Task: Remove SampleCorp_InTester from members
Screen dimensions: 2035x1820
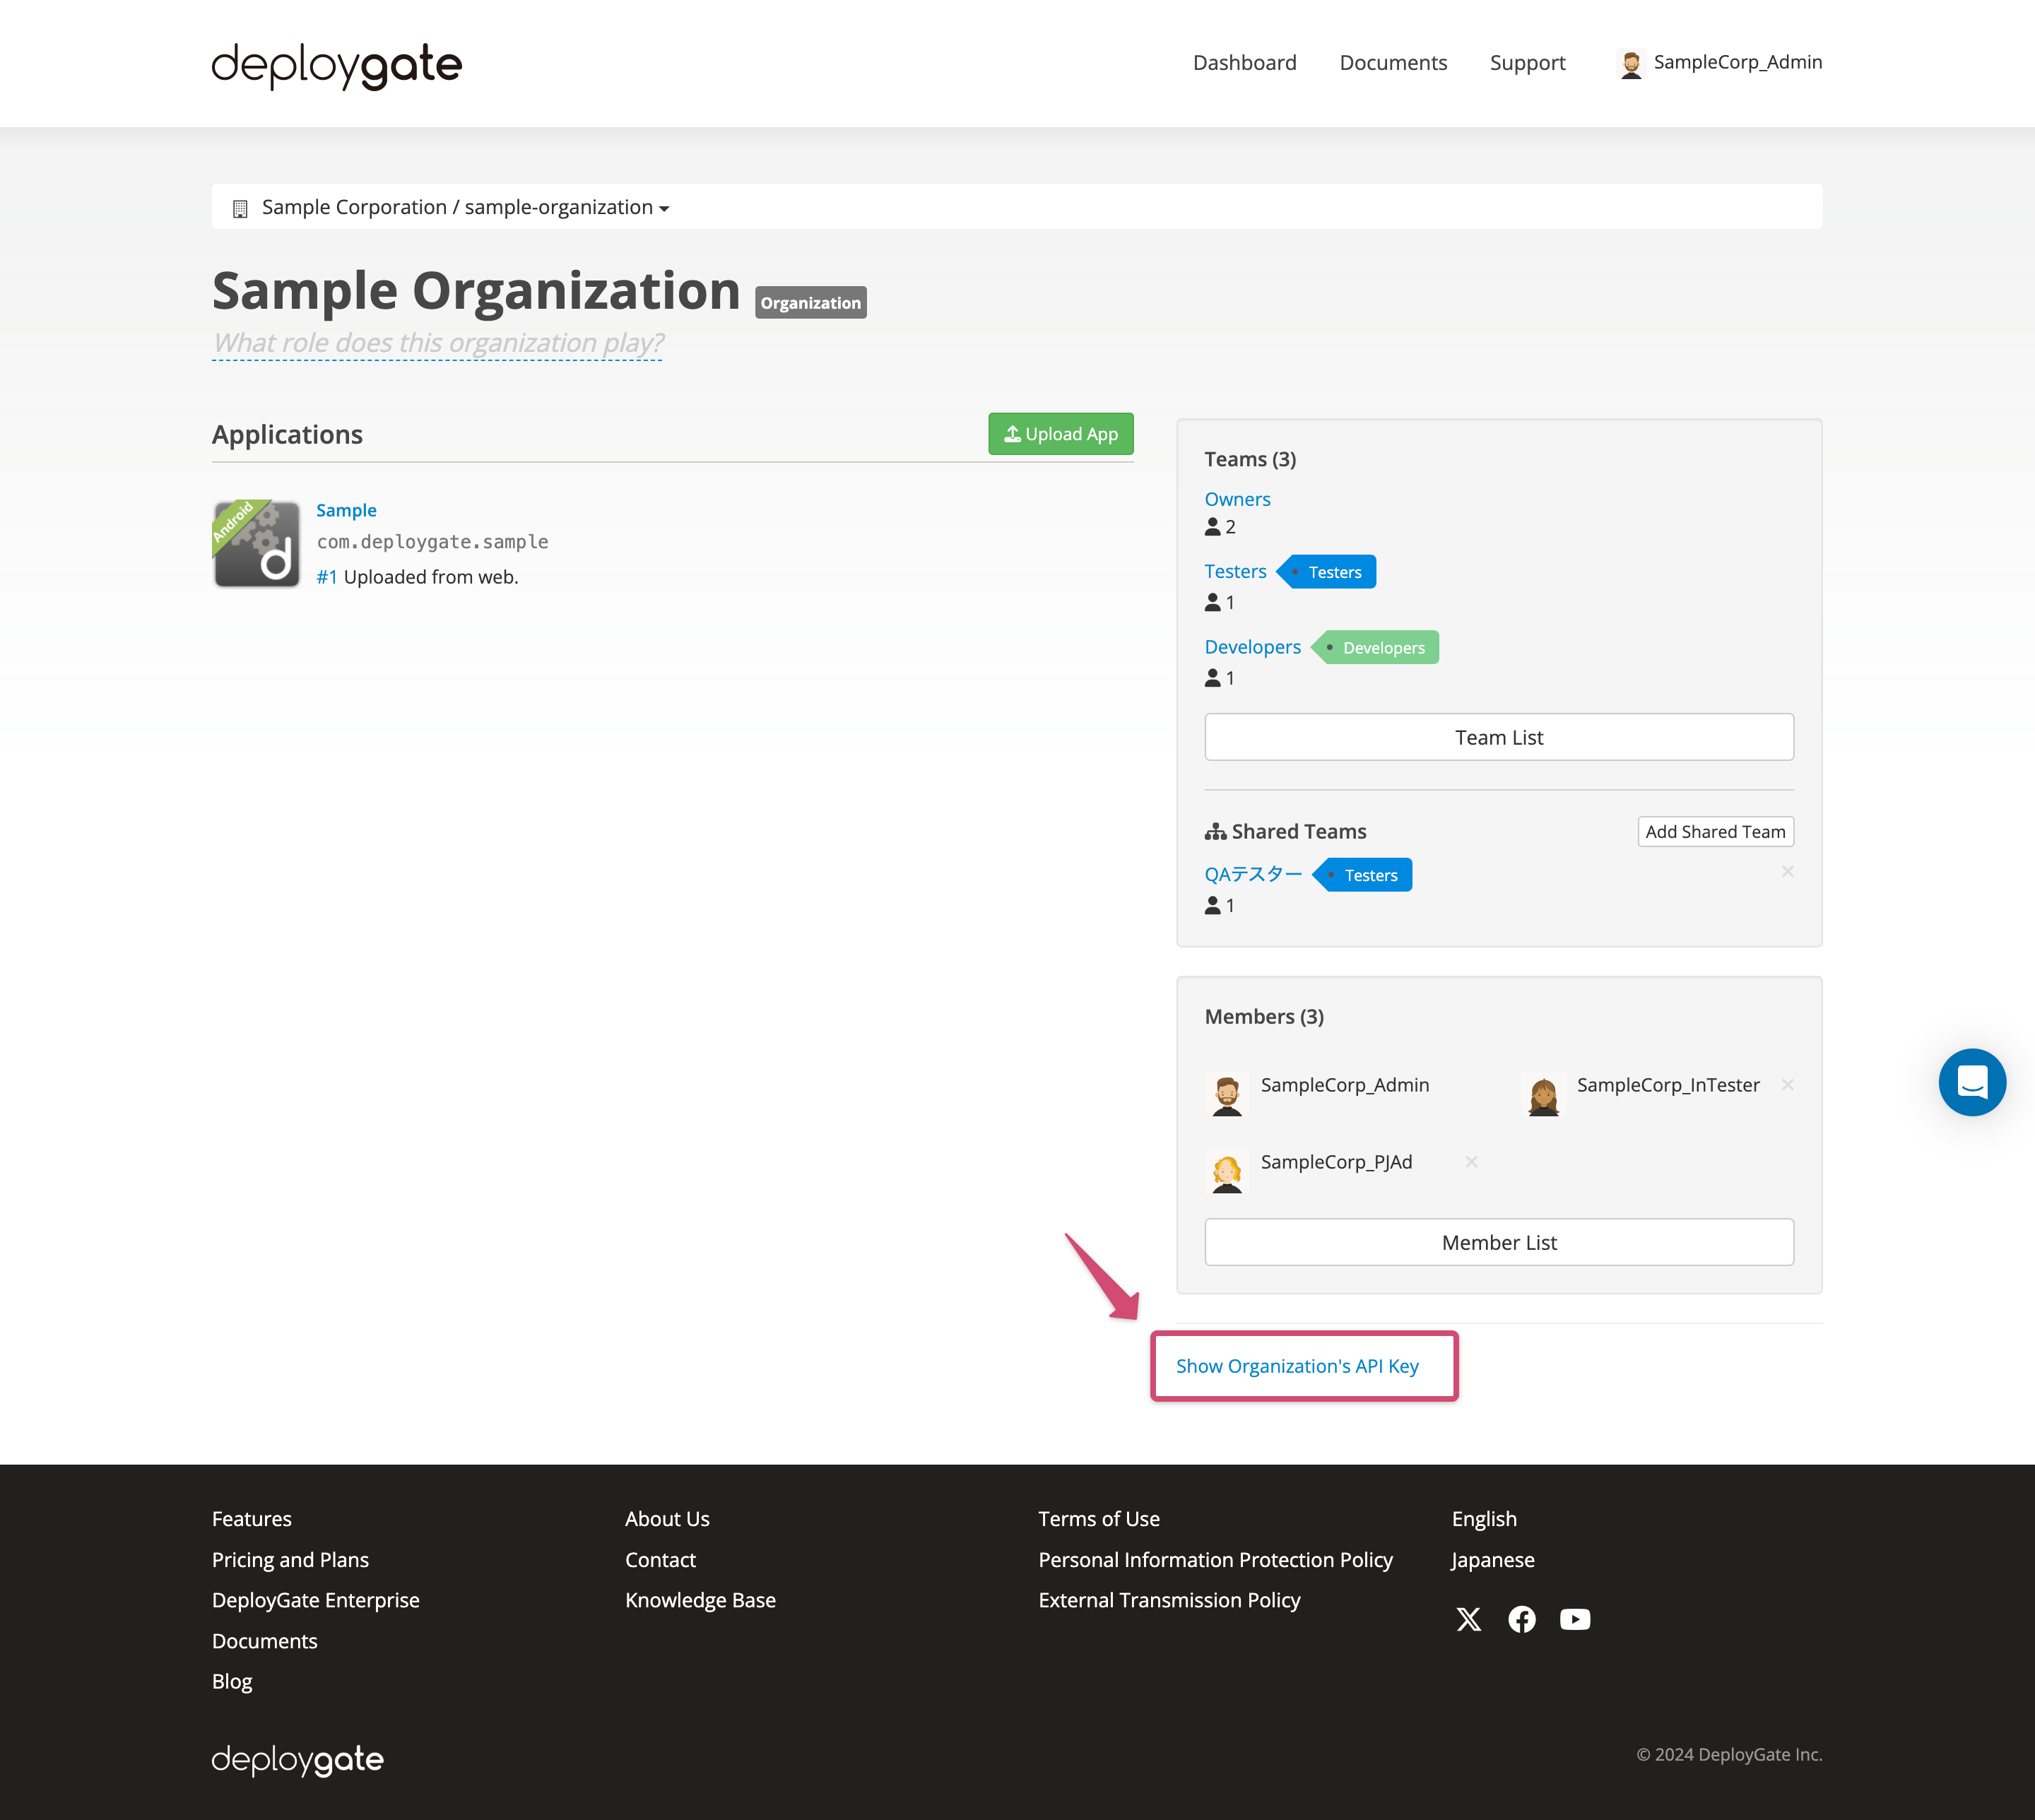Action: point(1787,1084)
